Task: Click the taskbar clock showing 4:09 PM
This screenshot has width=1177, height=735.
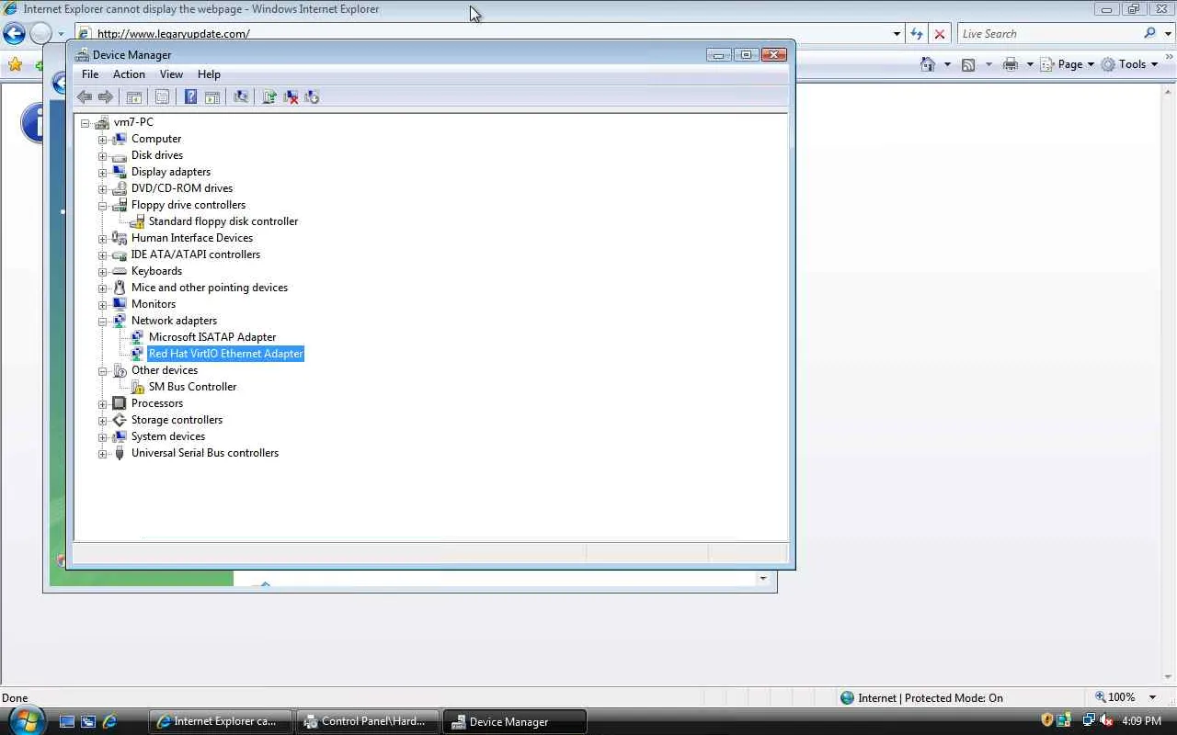Action: (x=1141, y=721)
